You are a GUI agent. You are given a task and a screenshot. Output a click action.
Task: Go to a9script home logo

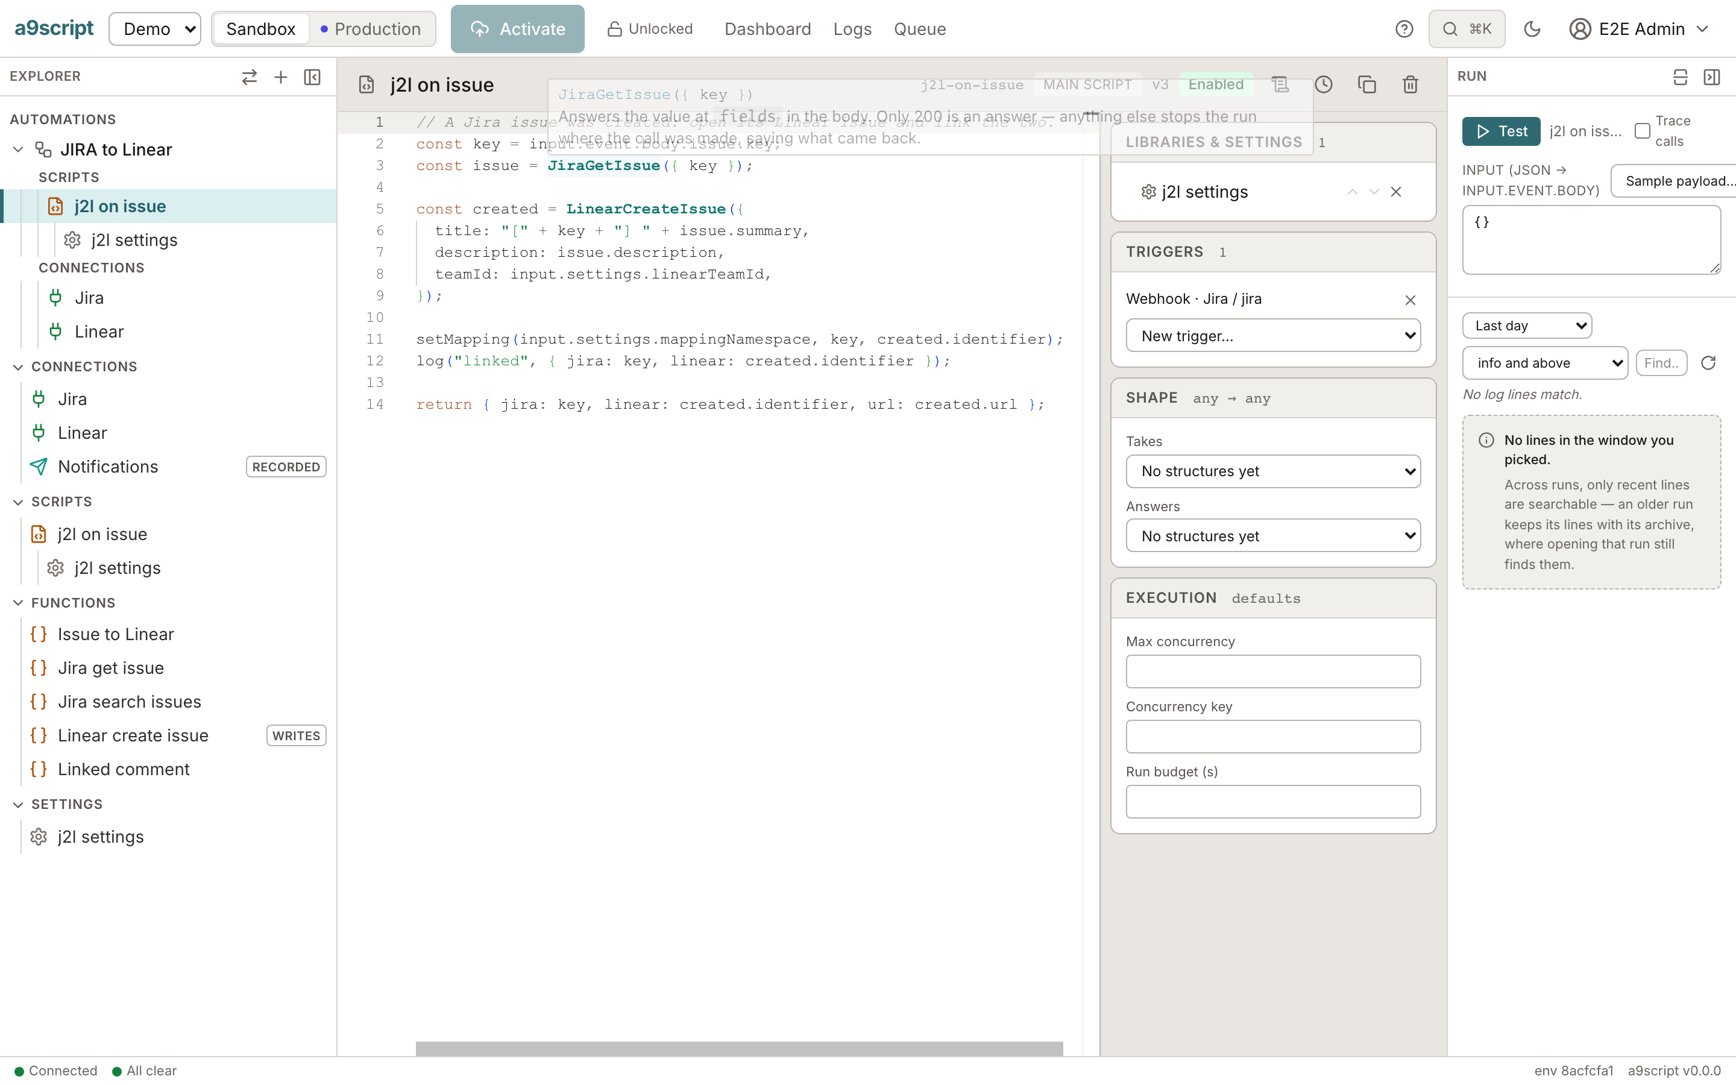[x=54, y=29]
